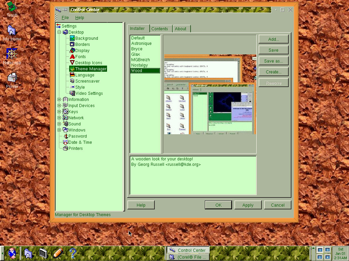349x261 pixels.
Task: Click the Screensaver icon in tree
Action: coord(72,81)
